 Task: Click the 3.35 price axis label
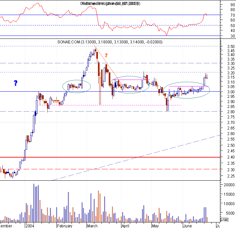[x=231, y=59]
